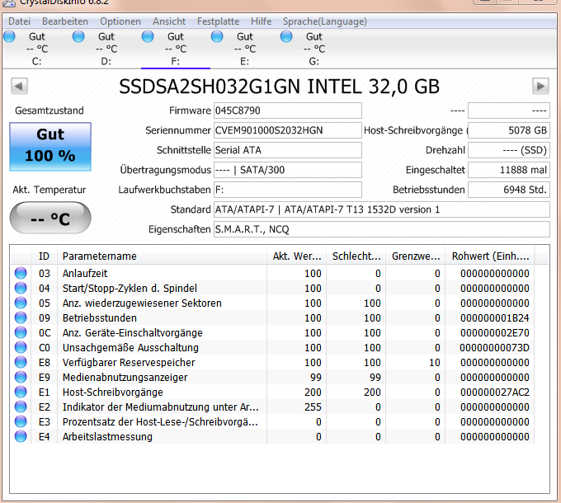Viewport: 561px width, 503px height.
Task: Select Medienabnutzungsanzeiger parameter text
Action: tap(125, 377)
